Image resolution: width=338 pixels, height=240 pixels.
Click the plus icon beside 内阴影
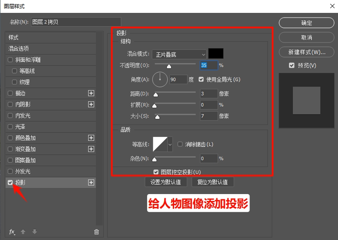point(91,104)
